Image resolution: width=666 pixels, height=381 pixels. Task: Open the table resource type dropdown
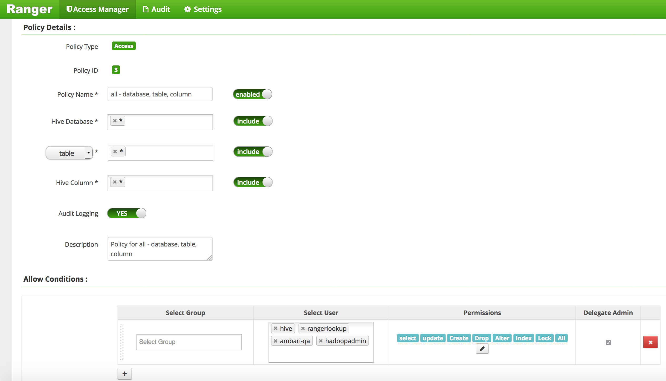coord(69,153)
